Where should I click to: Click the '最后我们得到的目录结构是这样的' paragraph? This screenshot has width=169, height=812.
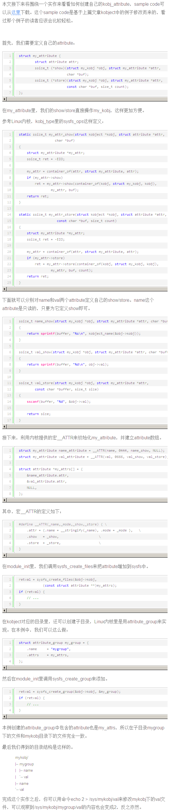[38, 747]
